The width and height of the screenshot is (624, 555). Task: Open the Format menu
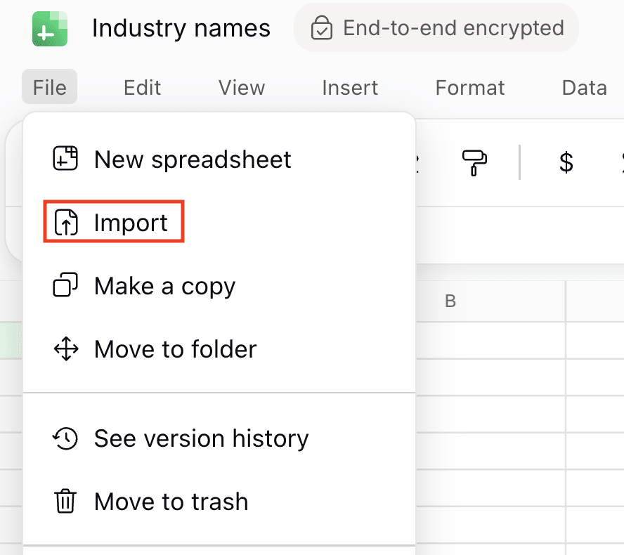click(469, 87)
